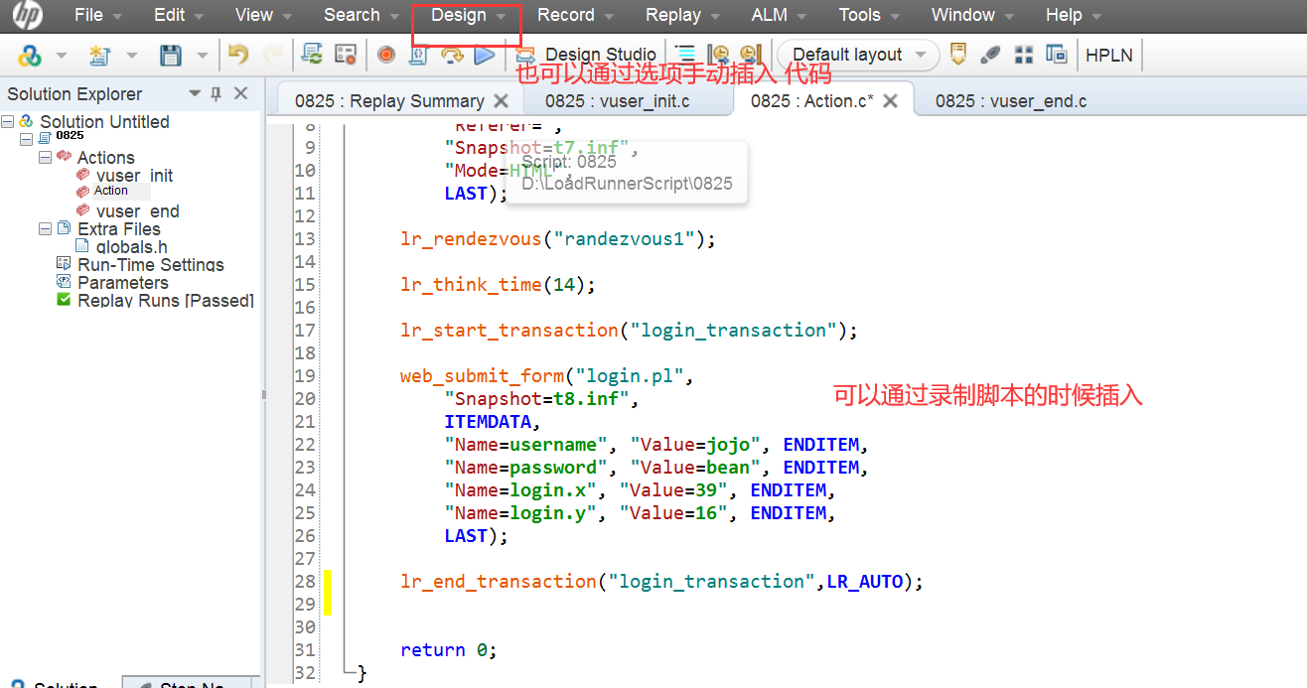Close the Action.c tab
This screenshot has width=1307, height=688.
[x=890, y=100]
